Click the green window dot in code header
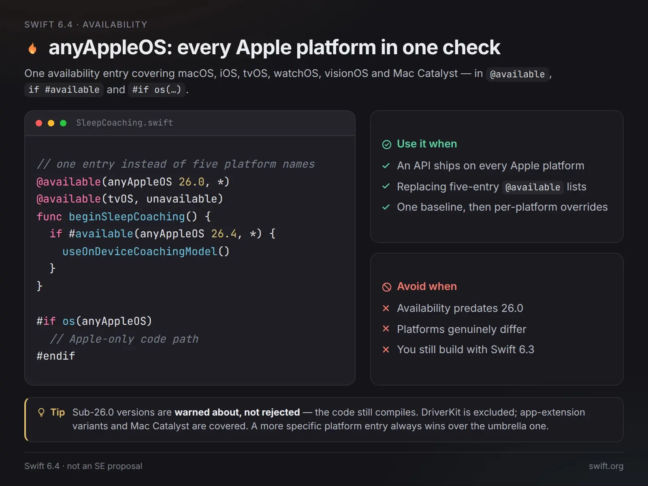Viewport: 648px width, 486px height. pyautogui.click(x=63, y=123)
